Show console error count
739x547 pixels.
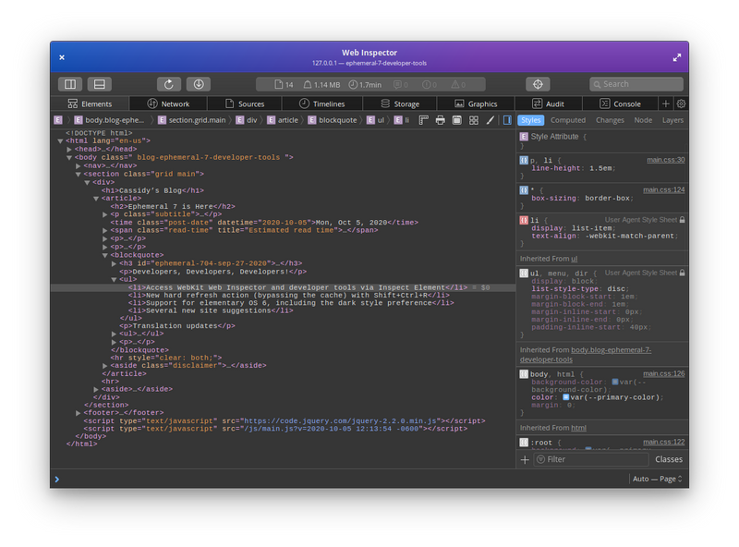(430, 85)
